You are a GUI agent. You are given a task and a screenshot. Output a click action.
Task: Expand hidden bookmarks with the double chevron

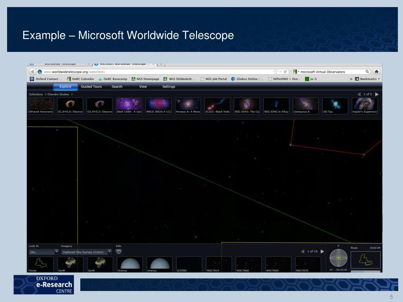tap(351, 79)
